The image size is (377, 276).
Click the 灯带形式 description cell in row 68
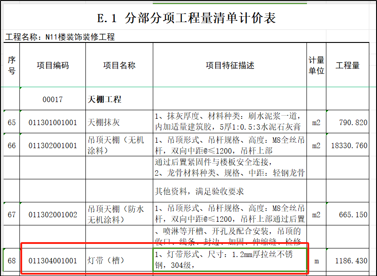click(230, 260)
